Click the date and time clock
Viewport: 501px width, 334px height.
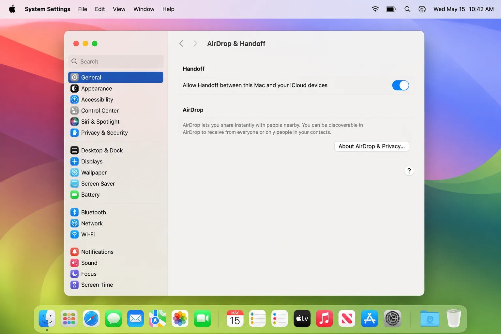pyautogui.click(x=463, y=9)
